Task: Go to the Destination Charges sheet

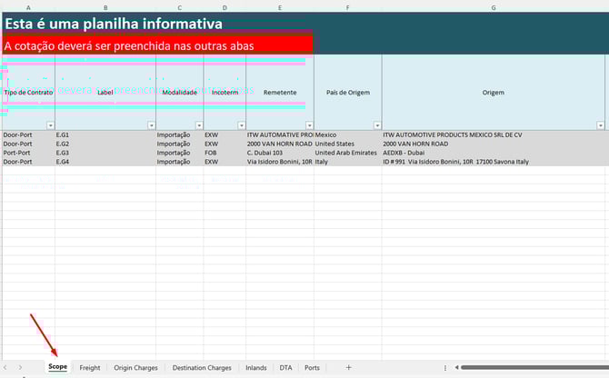Action: coord(202,368)
